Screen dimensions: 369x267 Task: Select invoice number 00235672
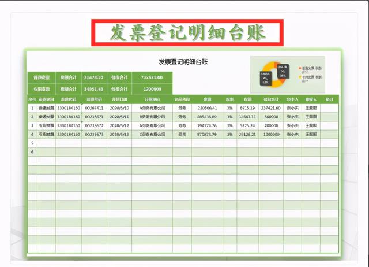[94, 126]
